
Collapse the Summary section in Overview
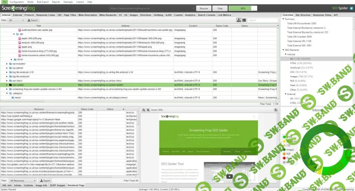coord(283,19)
